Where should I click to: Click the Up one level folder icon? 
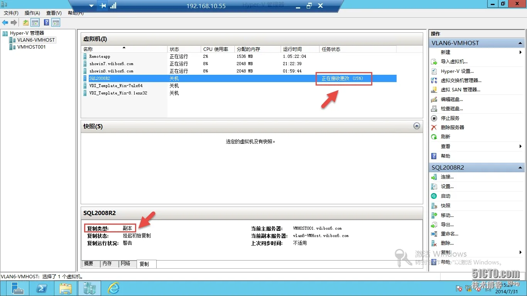[26, 23]
